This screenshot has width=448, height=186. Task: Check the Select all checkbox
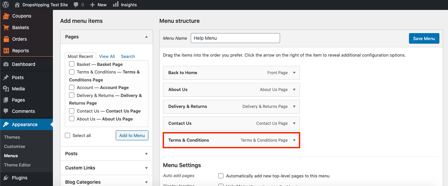[67, 135]
